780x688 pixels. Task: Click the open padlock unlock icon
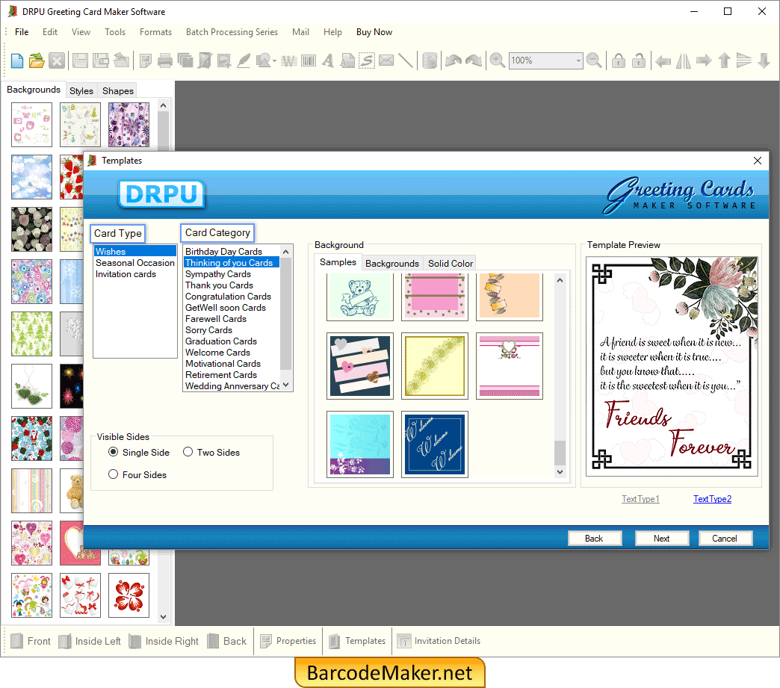click(639, 61)
